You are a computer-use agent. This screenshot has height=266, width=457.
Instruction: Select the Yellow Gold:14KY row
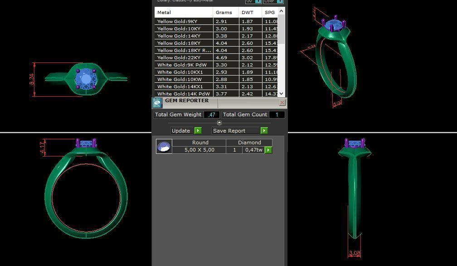[x=216, y=36]
